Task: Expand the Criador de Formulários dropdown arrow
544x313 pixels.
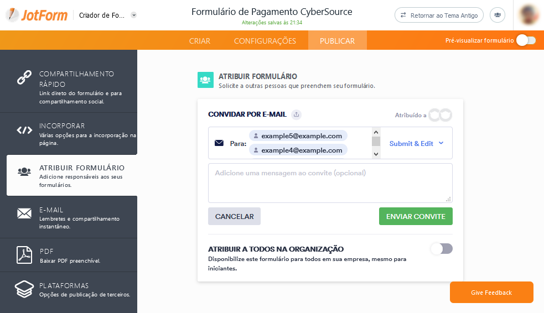Action: [134, 15]
